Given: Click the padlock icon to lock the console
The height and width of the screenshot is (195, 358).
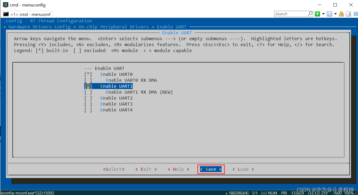Looking at the screenshot, I should (341, 14).
